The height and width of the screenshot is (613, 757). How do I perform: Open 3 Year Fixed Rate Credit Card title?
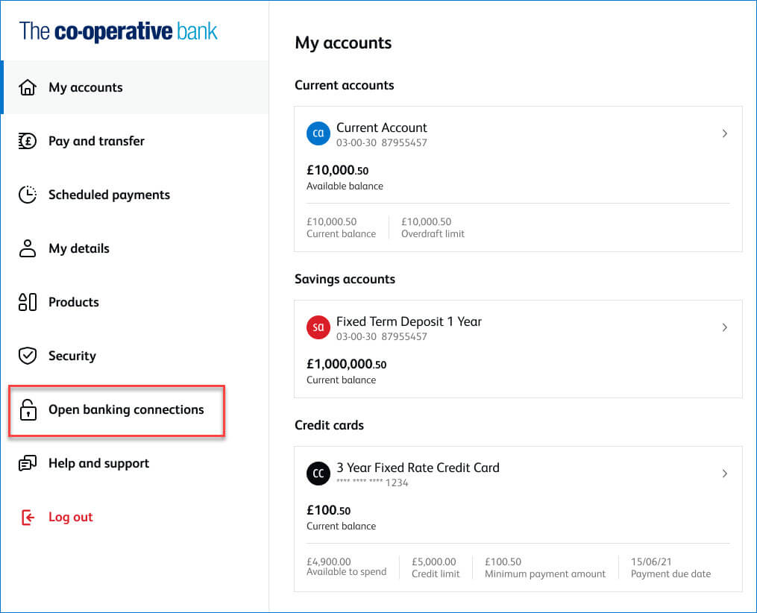(418, 468)
